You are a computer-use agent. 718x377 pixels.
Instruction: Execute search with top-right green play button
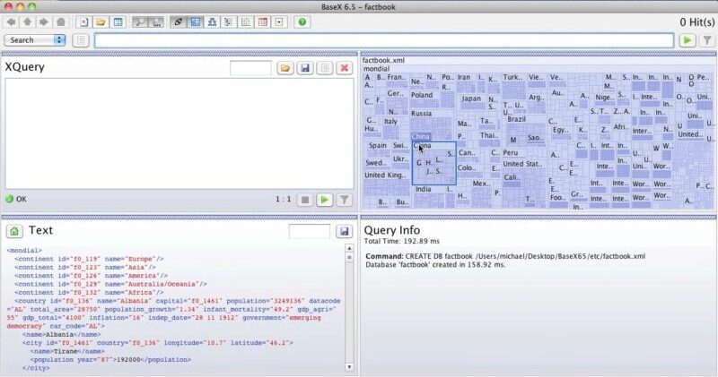click(687, 40)
